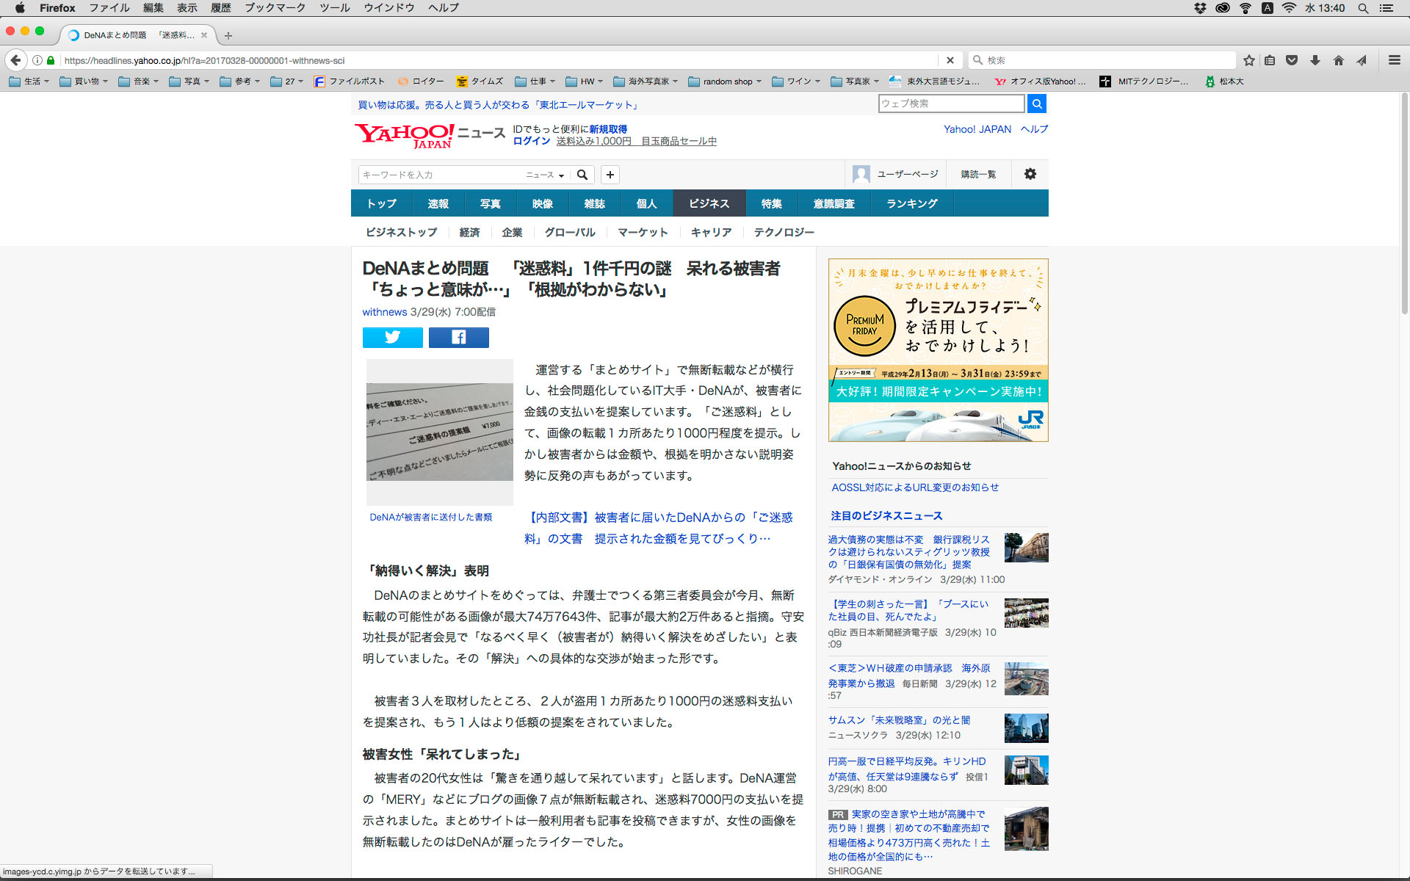This screenshot has height=881, width=1410.
Task: Expand the 買い物 bookmark folder
Action: point(84,81)
